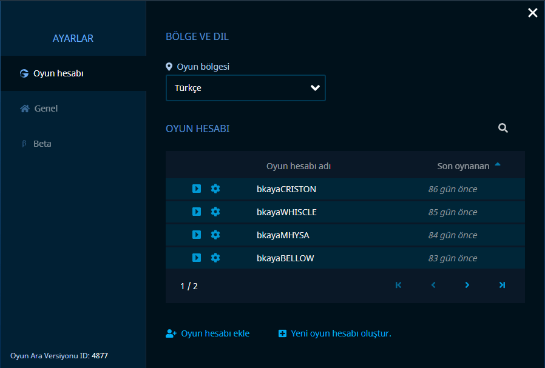Screen dimensions: 545x368
Task: Click the account search magnifier icon
Action: [503, 128]
